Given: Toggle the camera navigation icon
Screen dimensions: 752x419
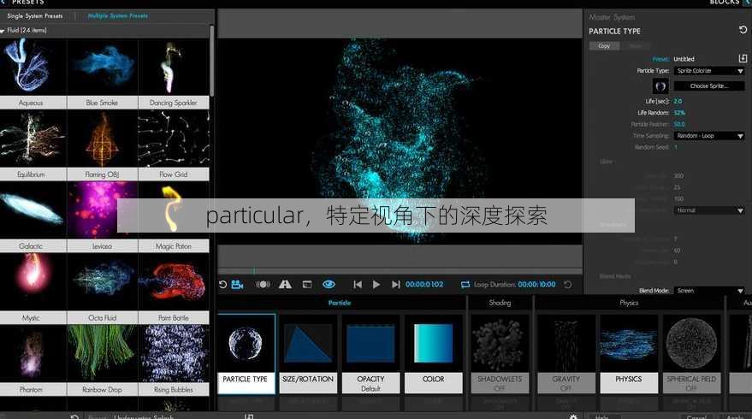Looking at the screenshot, I should [237, 284].
